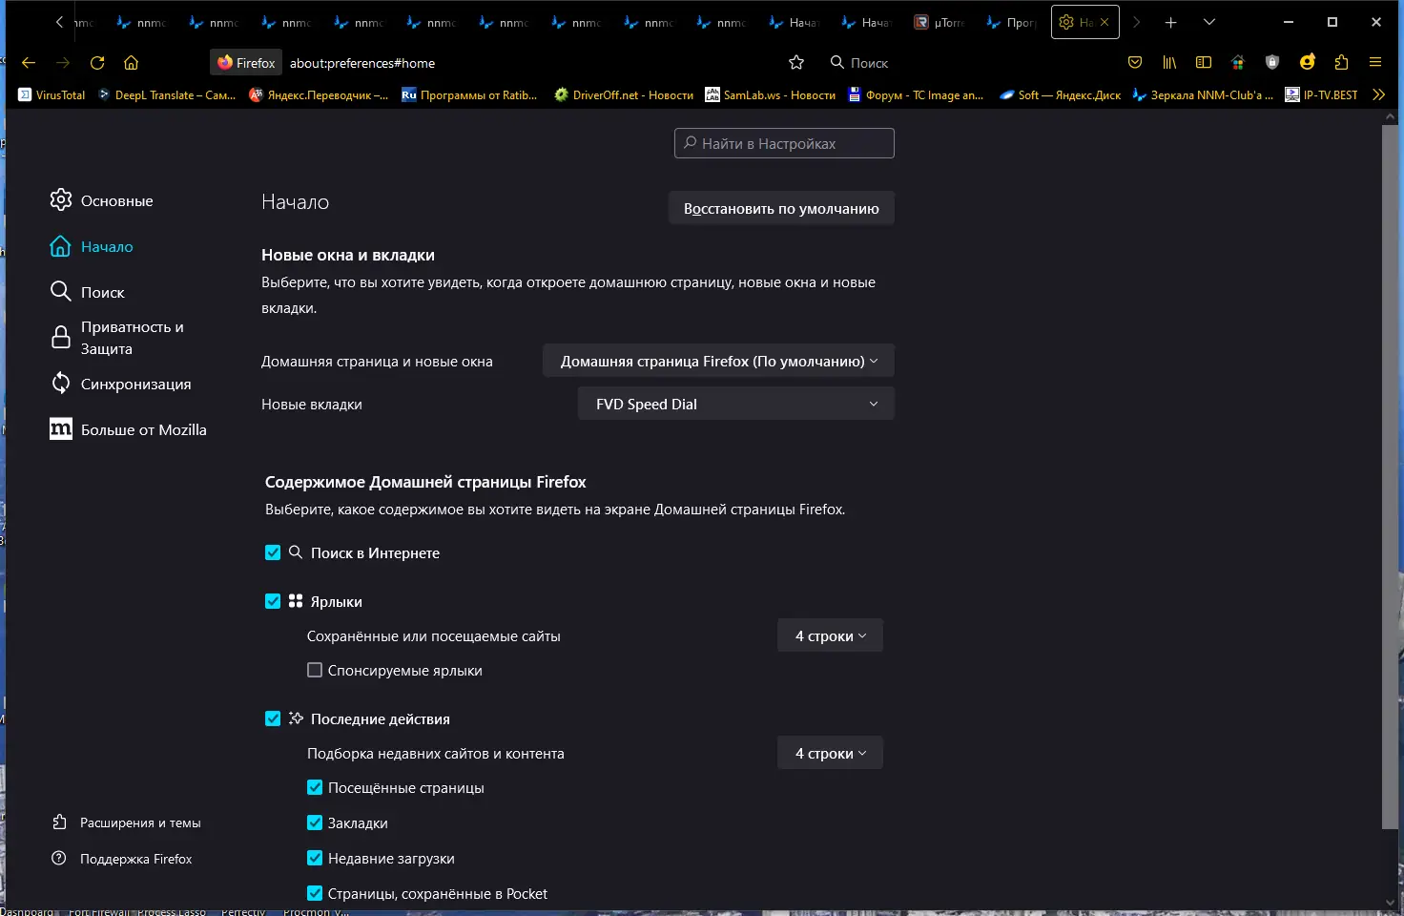The height and width of the screenshot is (916, 1404).
Task: Open the "Расширения и темы" link
Action: tap(139, 822)
